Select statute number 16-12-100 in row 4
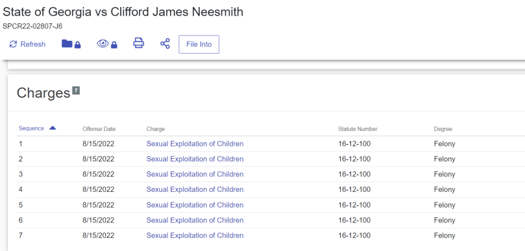The width and height of the screenshot is (525, 251). pos(354,189)
